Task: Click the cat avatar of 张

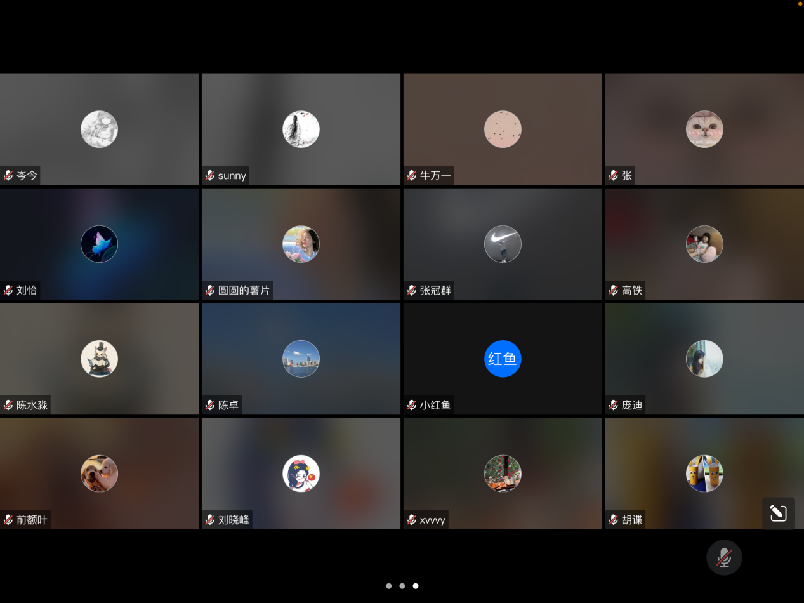Action: click(x=704, y=129)
